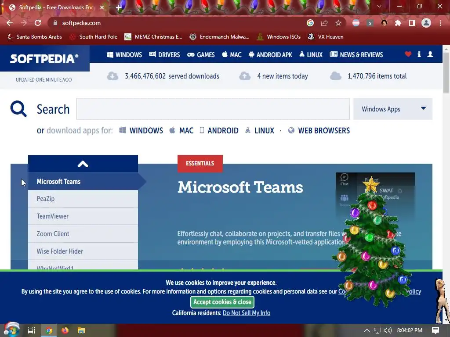Expand the Windows Apps dropdown

(x=392, y=109)
